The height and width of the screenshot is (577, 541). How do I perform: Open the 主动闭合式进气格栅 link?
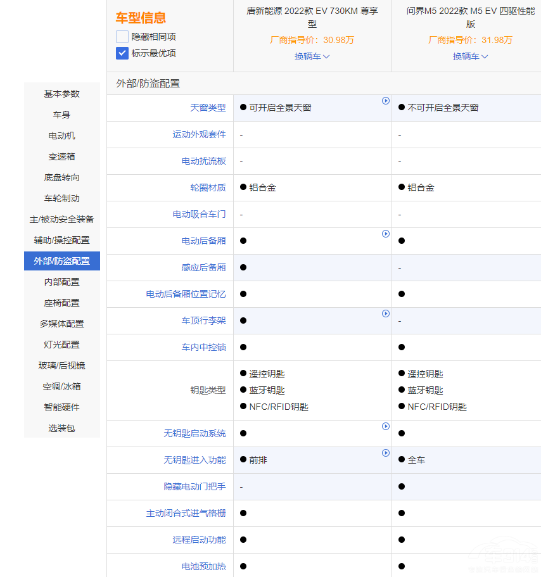186,513
